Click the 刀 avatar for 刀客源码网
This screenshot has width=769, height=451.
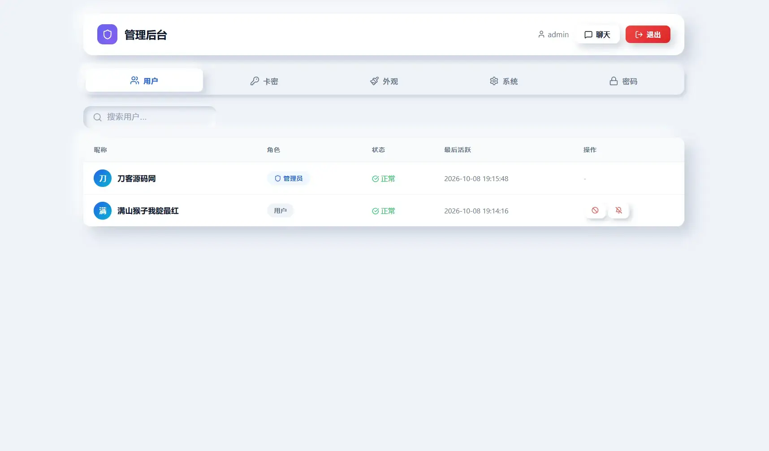click(x=103, y=178)
